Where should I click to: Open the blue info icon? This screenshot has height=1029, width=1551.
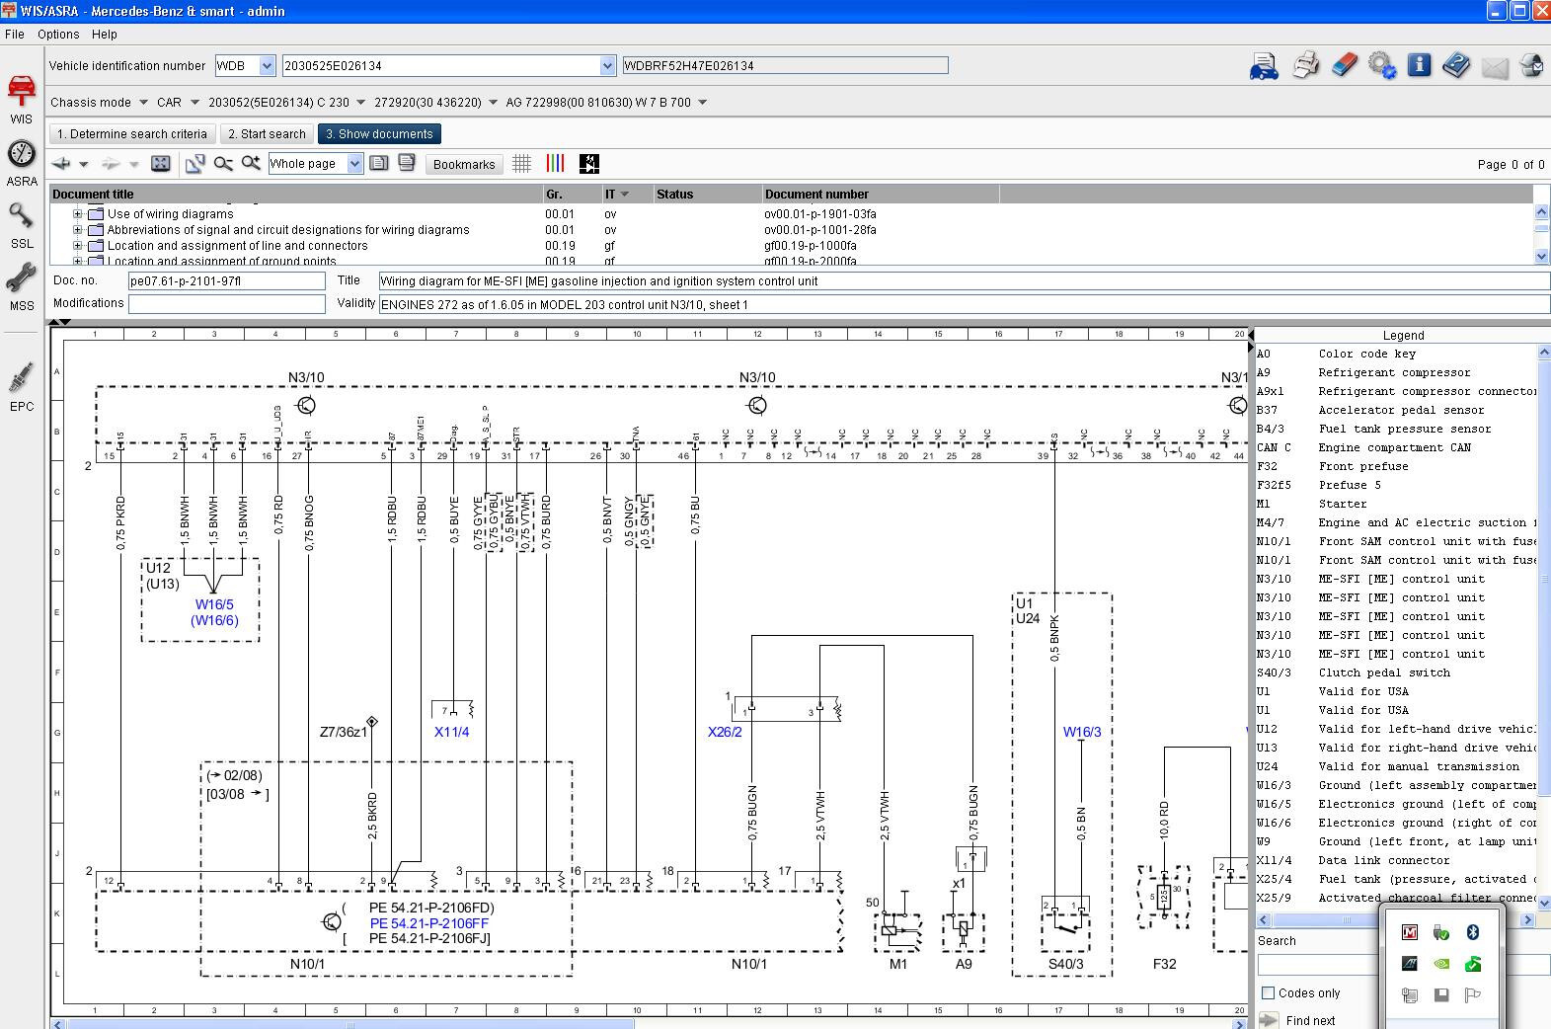coord(1419,66)
